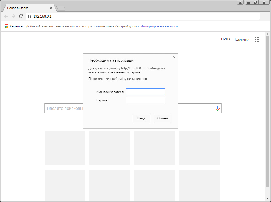This screenshot has height=202, width=271.
Task: Click the address bar showing 192.168.0.1
Action: pos(142,16)
